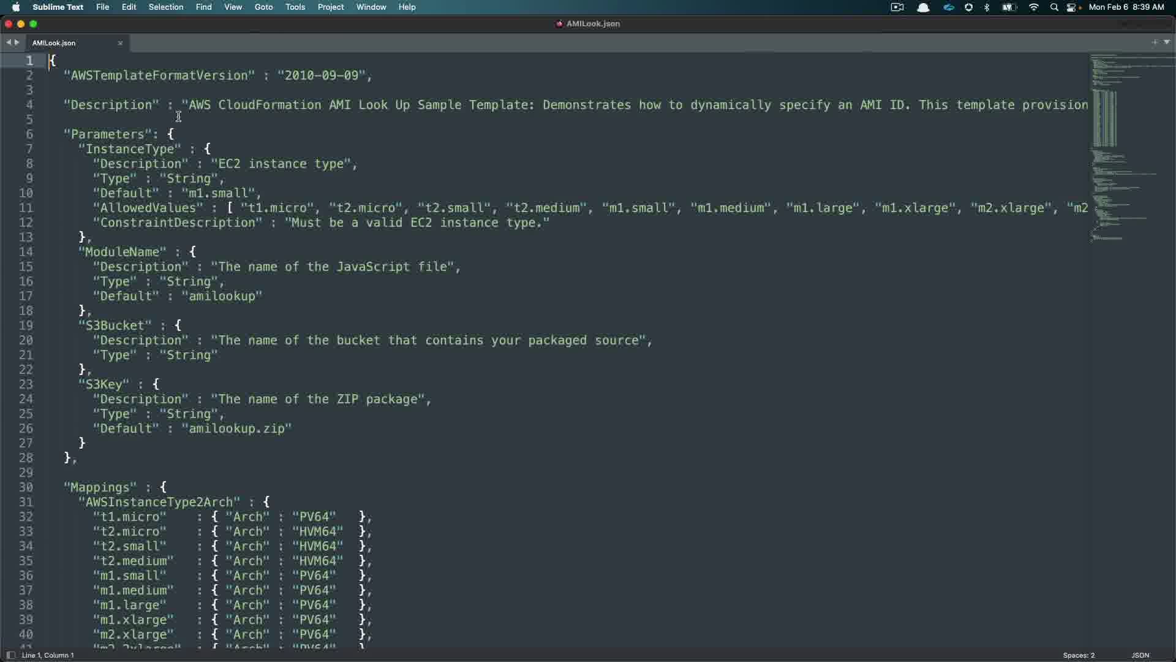Go forward with the right tab arrow
This screenshot has height=662, width=1176.
(x=17, y=42)
